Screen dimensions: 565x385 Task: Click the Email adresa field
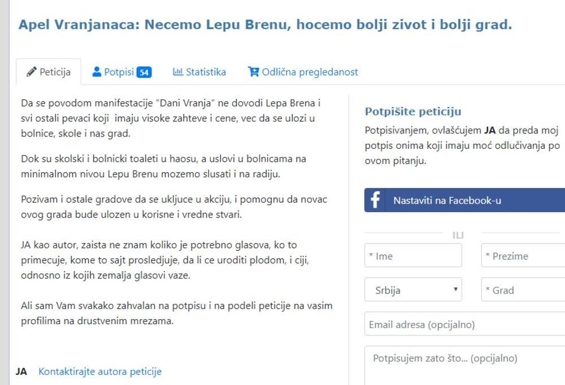coord(464,325)
